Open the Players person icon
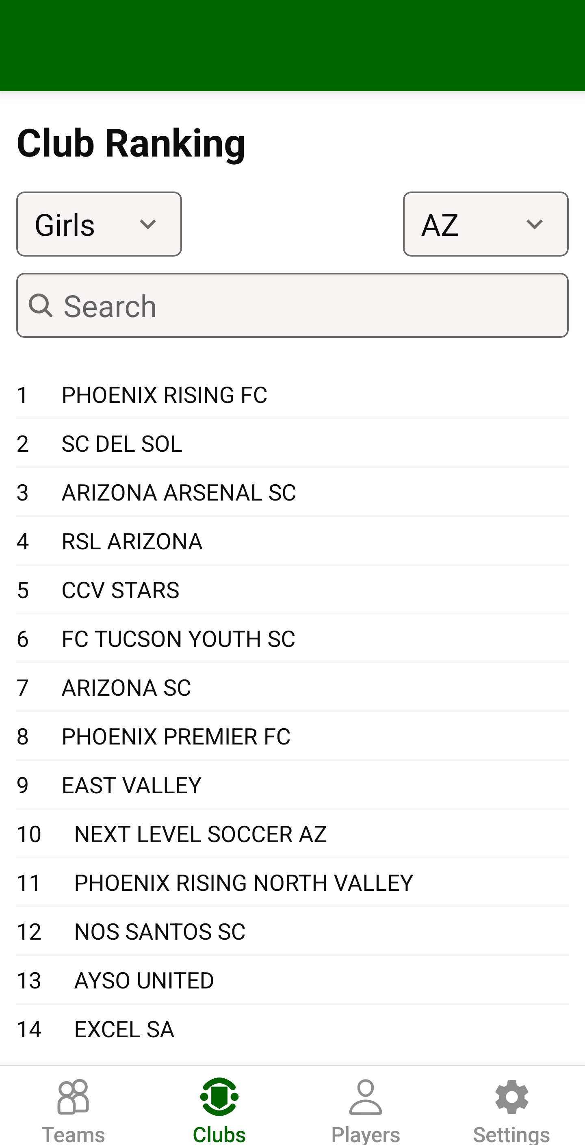The image size is (585, 1145). [x=366, y=1097]
